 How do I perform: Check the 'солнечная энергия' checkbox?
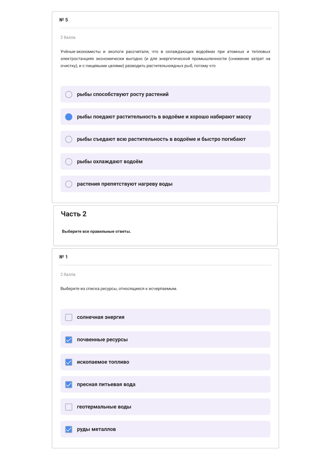[69, 317]
